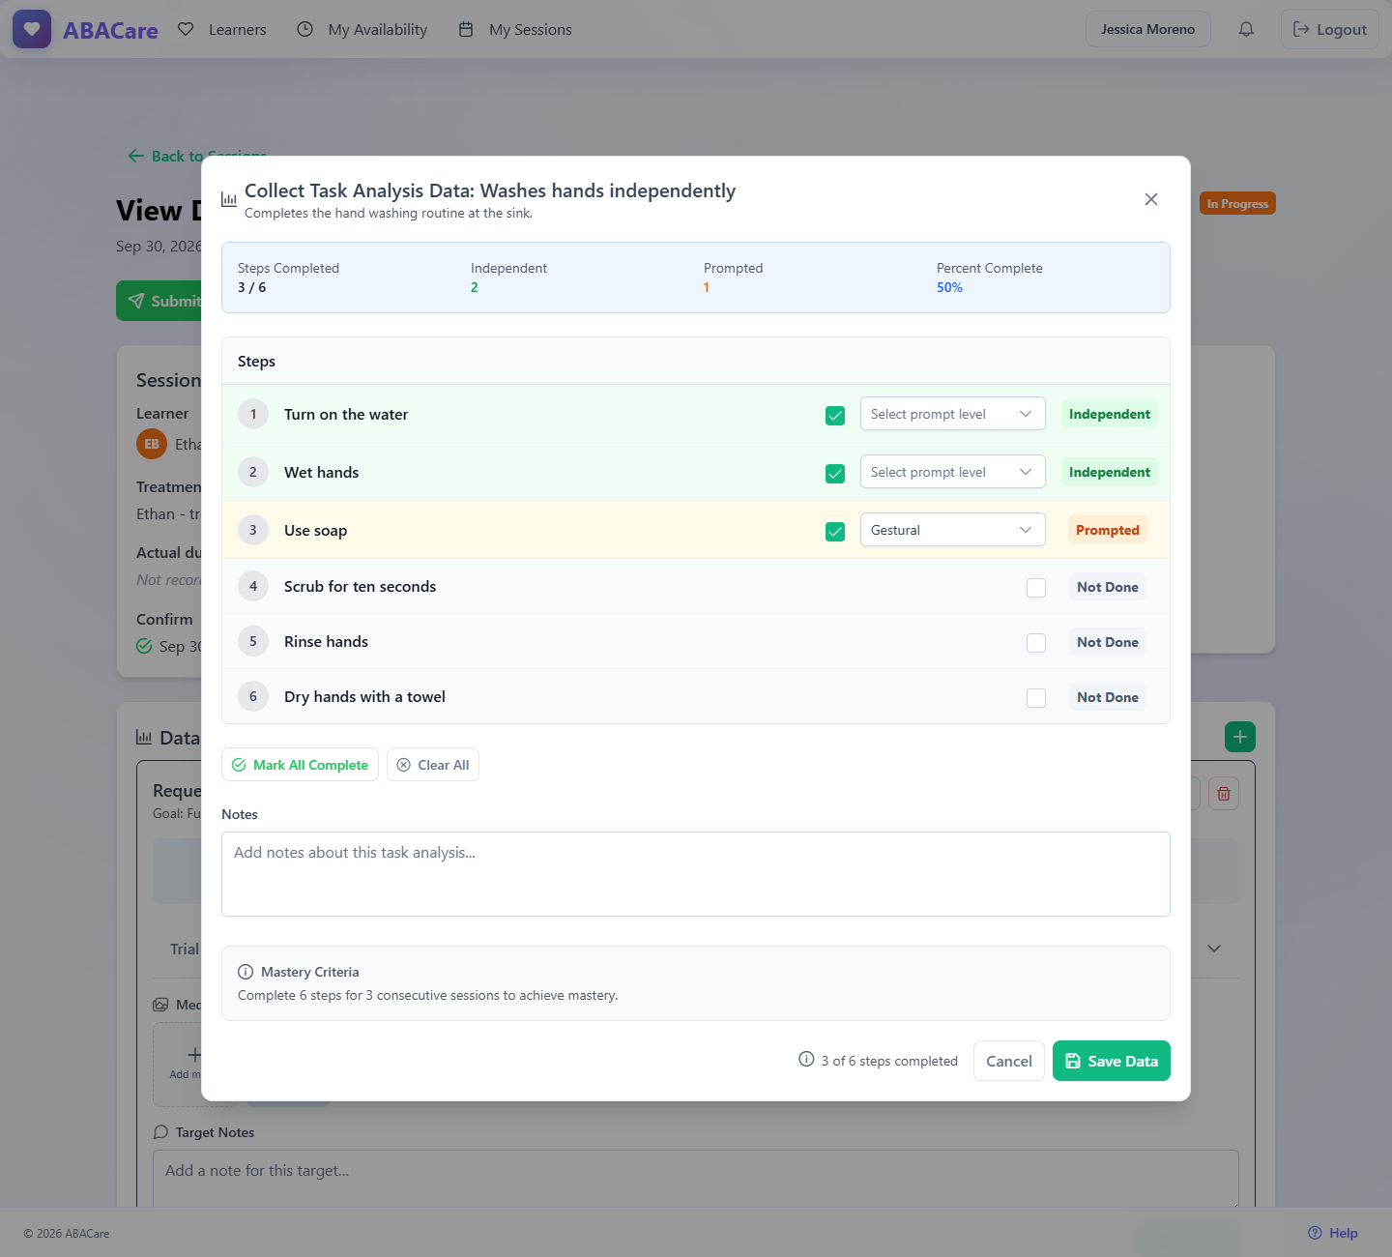Click the EB learner avatar

pos(152,444)
